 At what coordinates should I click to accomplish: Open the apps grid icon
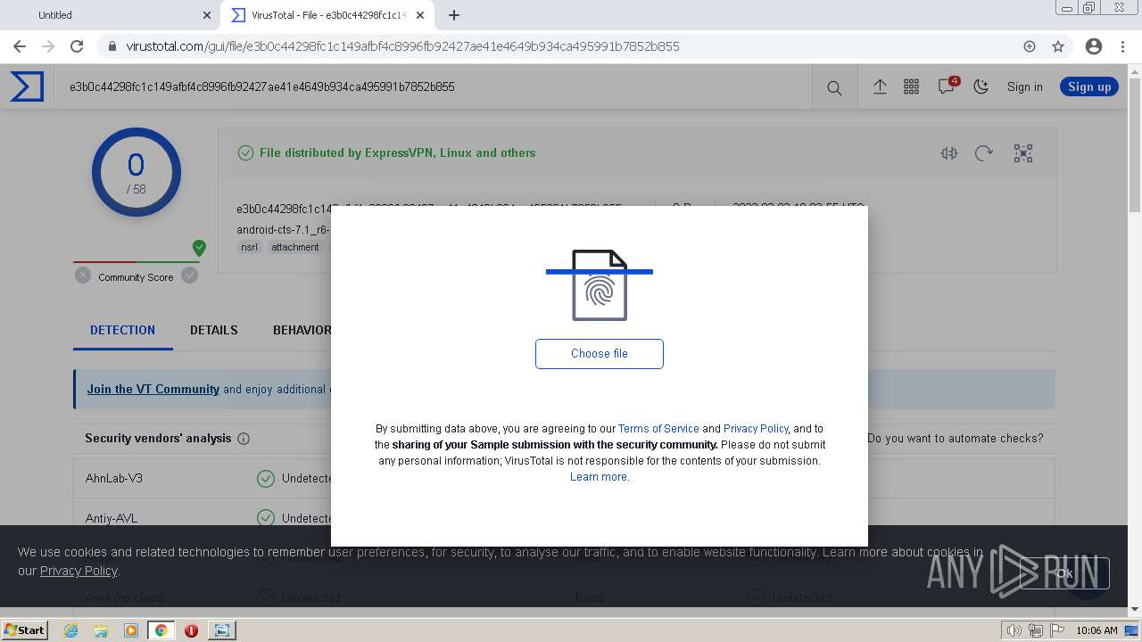point(911,86)
